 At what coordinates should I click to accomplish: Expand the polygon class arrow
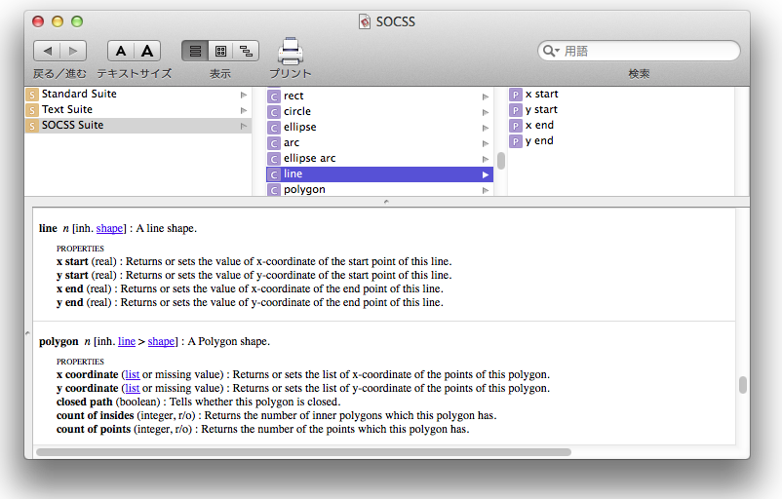point(486,190)
